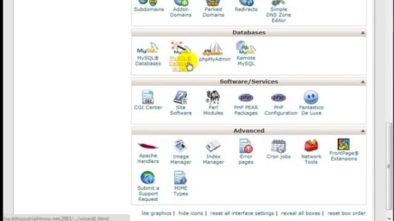Open Index Manager
Viewport: 394px width, 221px height.
pyautogui.click(x=213, y=152)
